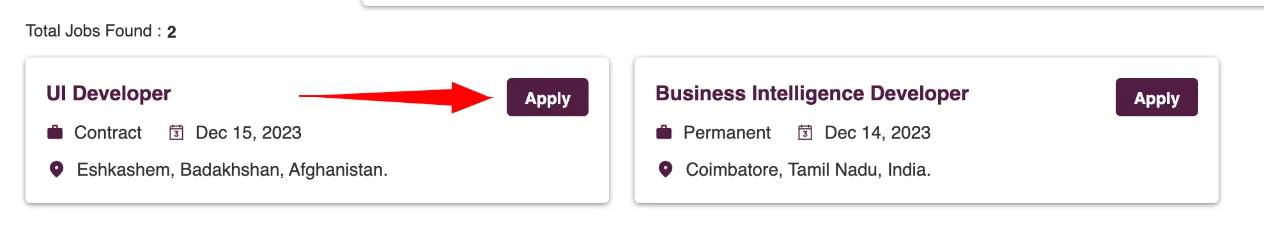Click the location pin beside Coimbatore
Image resolution: width=1264 pixels, height=230 pixels.
pyautogui.click(x=665, y=169)
